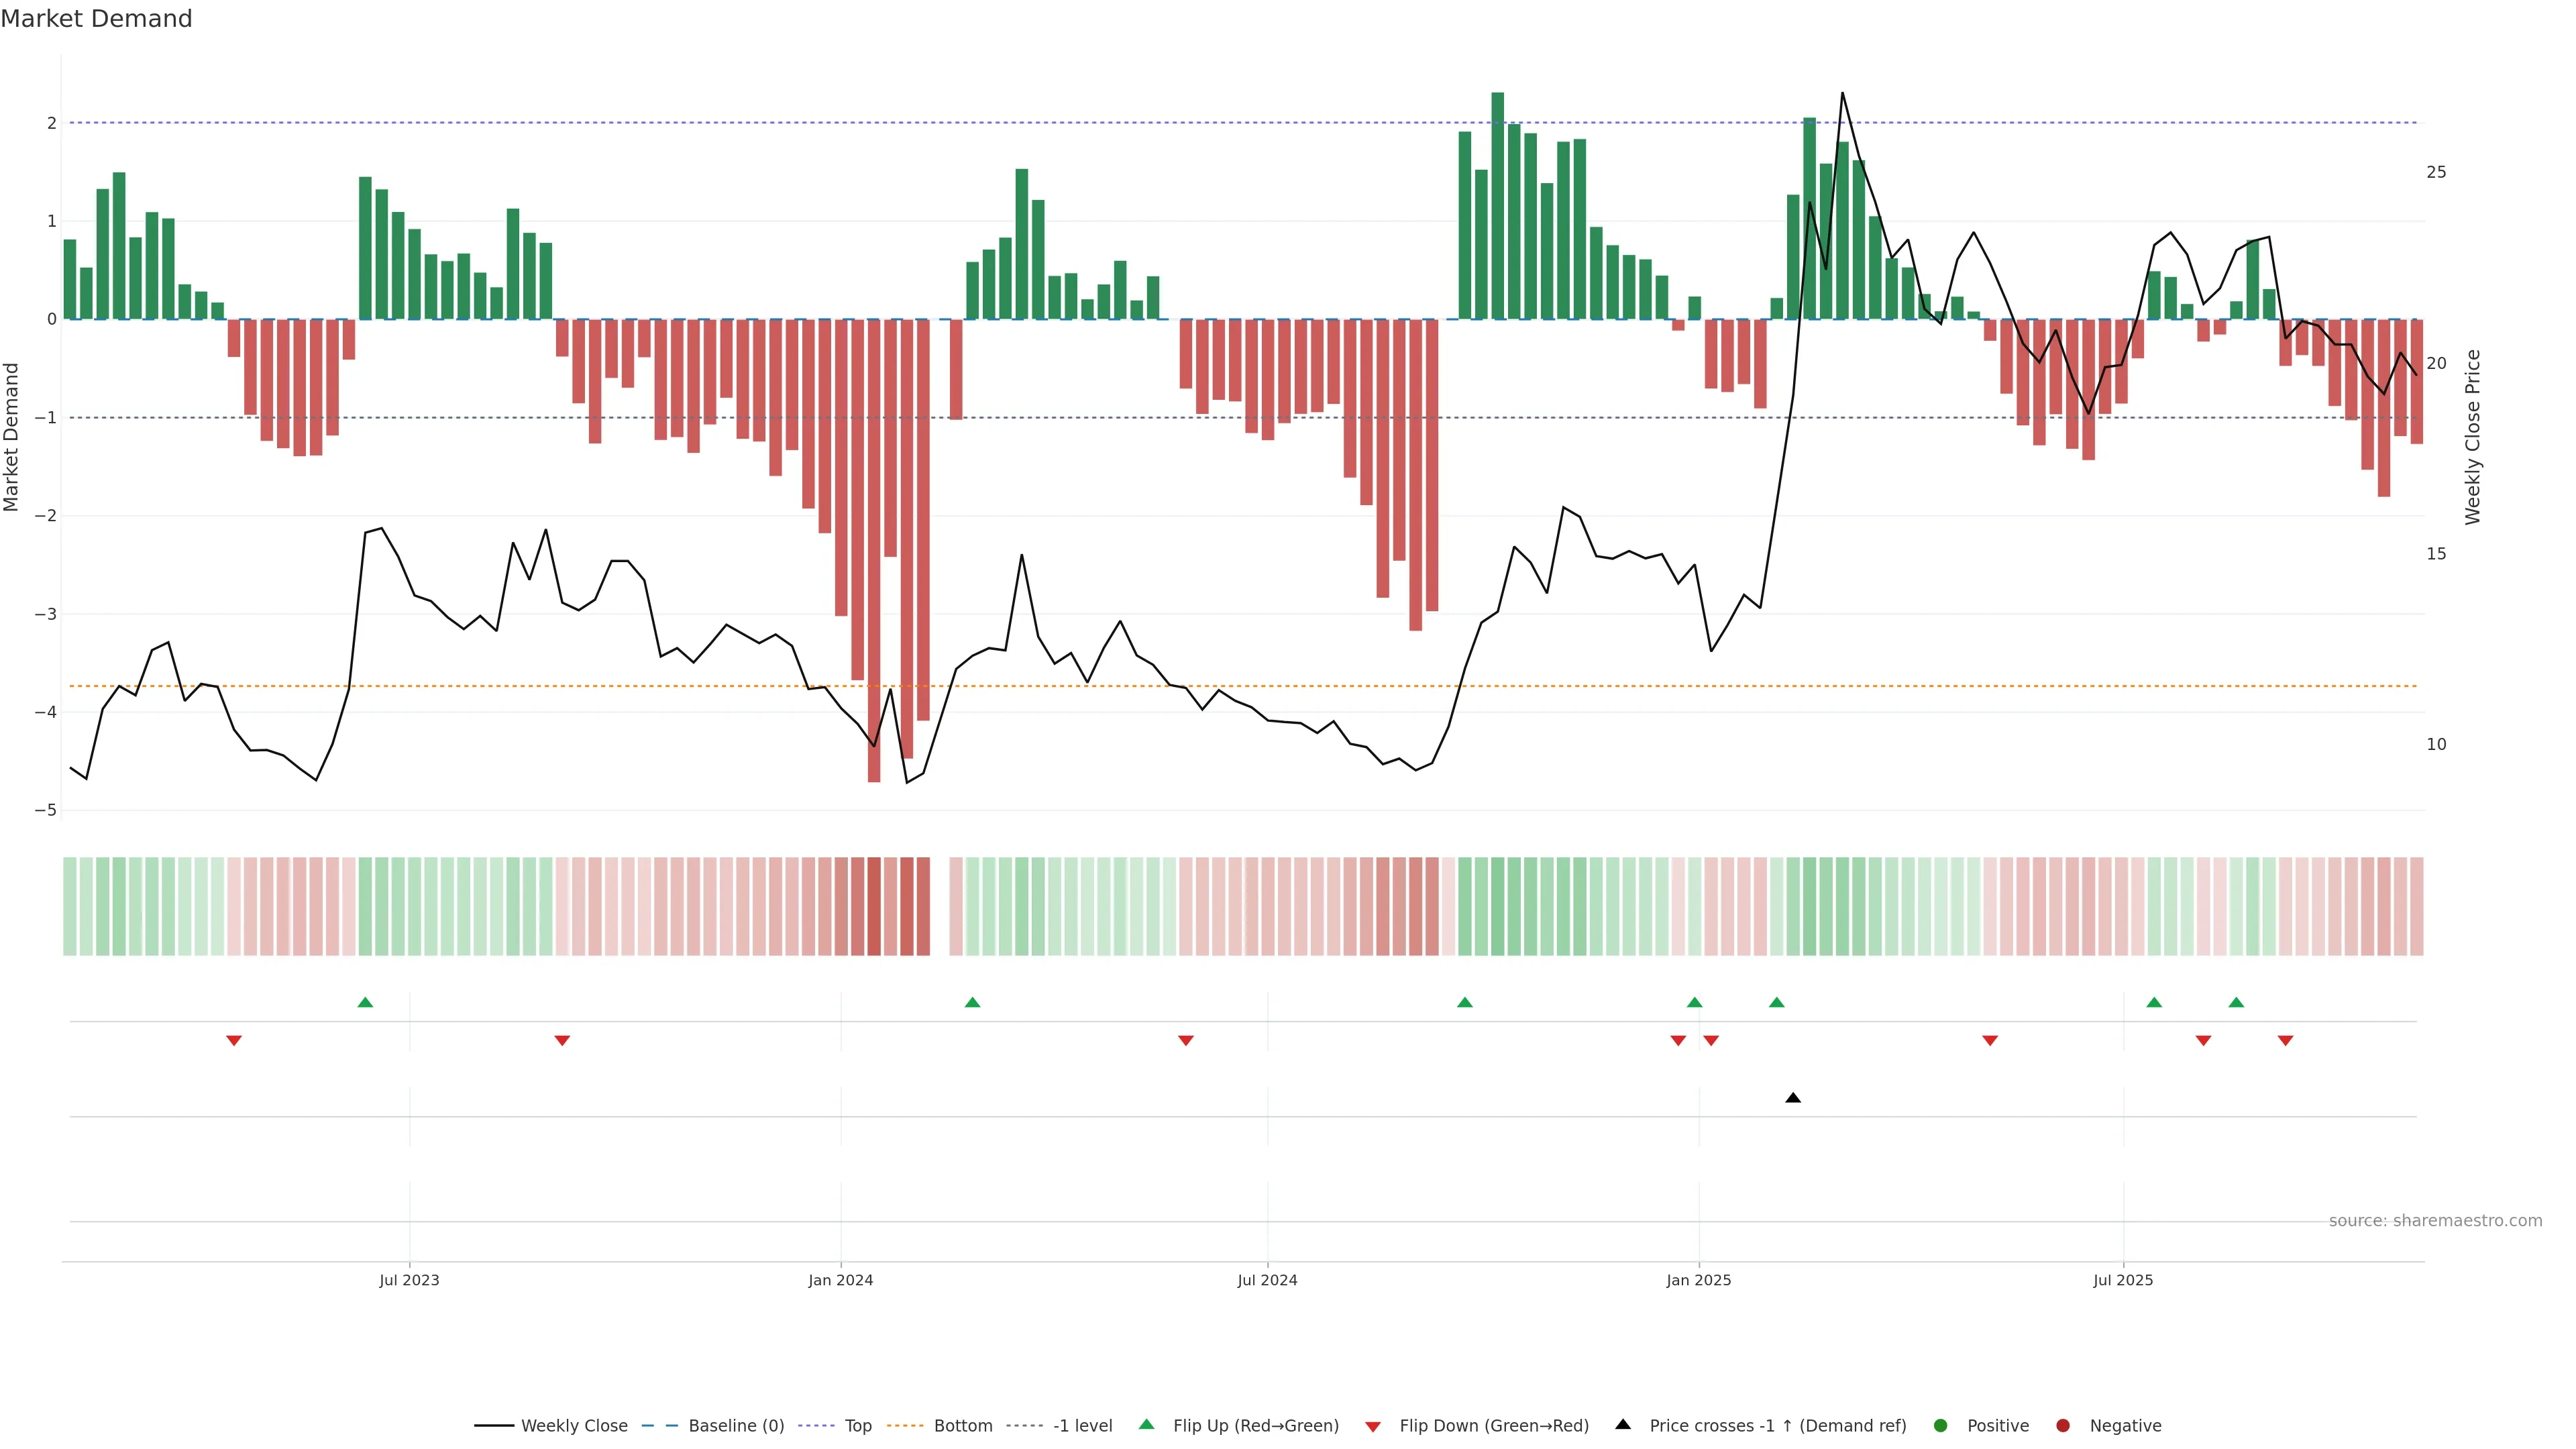The width and height of the screenshot is (2576, 1449).
Task: Click Flip Up green triangle legend icon
Action: point(1147,1425)
